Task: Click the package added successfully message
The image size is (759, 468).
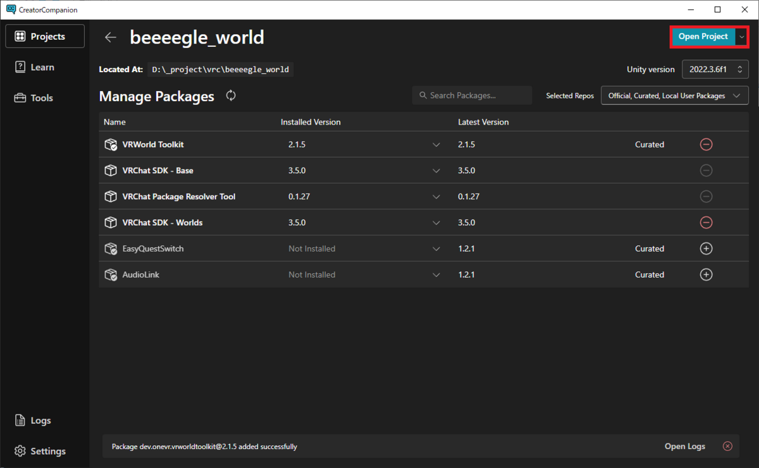Action: 204,446
